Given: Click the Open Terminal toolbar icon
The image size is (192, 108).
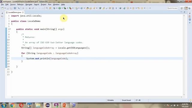Looking at the screenshot, I should [15, 8].
